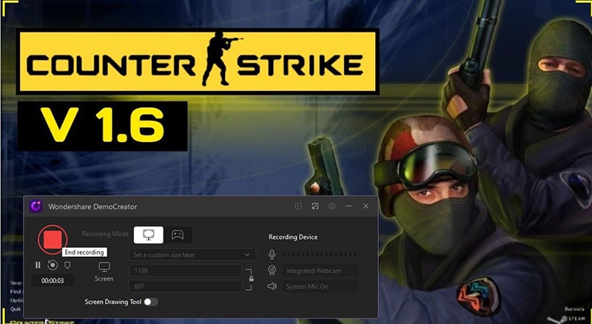Click the Recording Device heading
This screenshot has height=324, width=592.
pyautogui.click(x=293, y=237)
